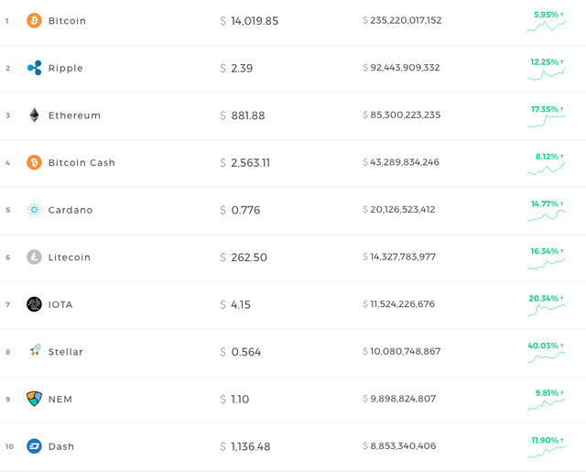This screenshot has height=472, width=586.
Task: Click the Bitcoin Cash logo icon
Action: [34, 162]
